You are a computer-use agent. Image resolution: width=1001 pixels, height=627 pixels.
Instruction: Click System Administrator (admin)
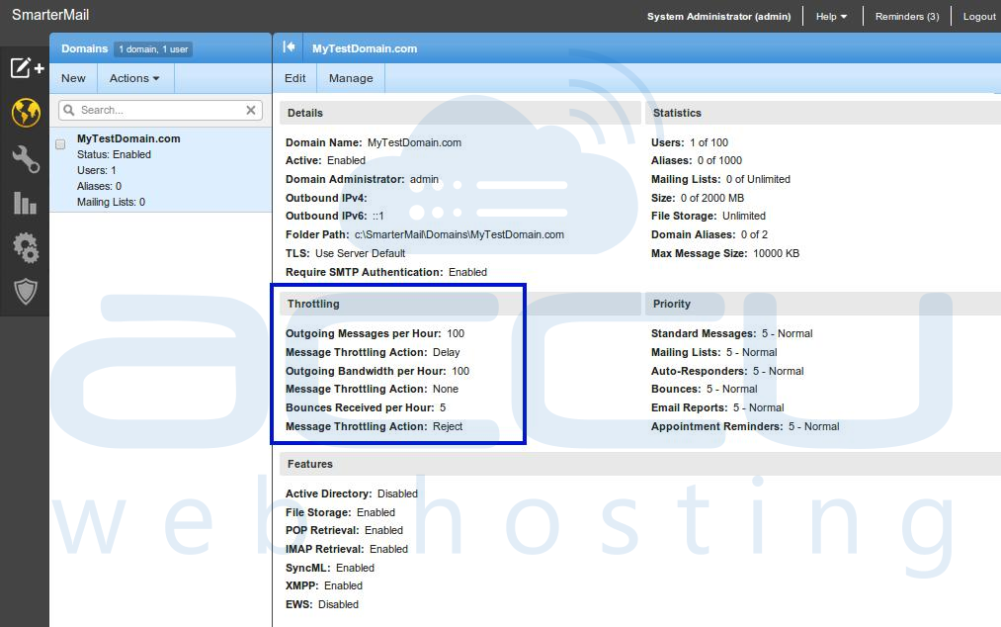[x=718, y=16]
